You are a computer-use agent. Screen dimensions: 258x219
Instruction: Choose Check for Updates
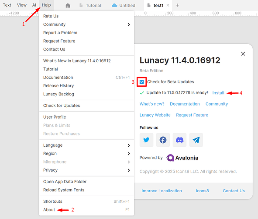coord(86,106)
